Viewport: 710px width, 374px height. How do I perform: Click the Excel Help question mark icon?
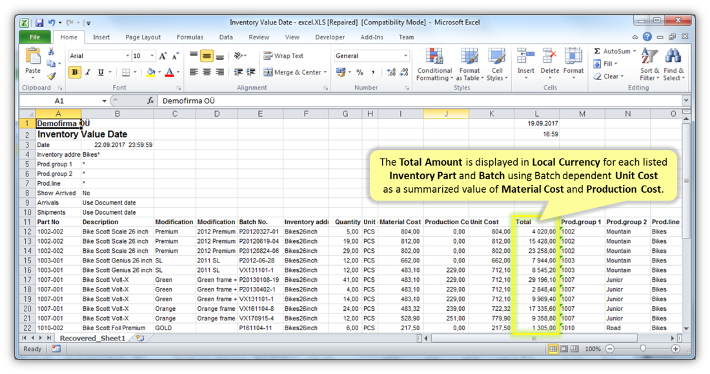click(x=647, y=37)
